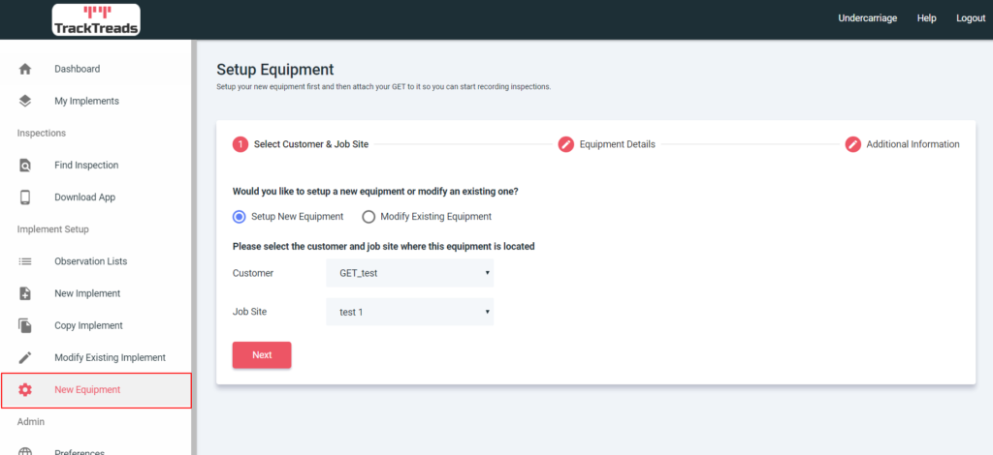Open the Customer dropdown showing GET_test
The image size is (993, 455).
[x=410, y=273]
